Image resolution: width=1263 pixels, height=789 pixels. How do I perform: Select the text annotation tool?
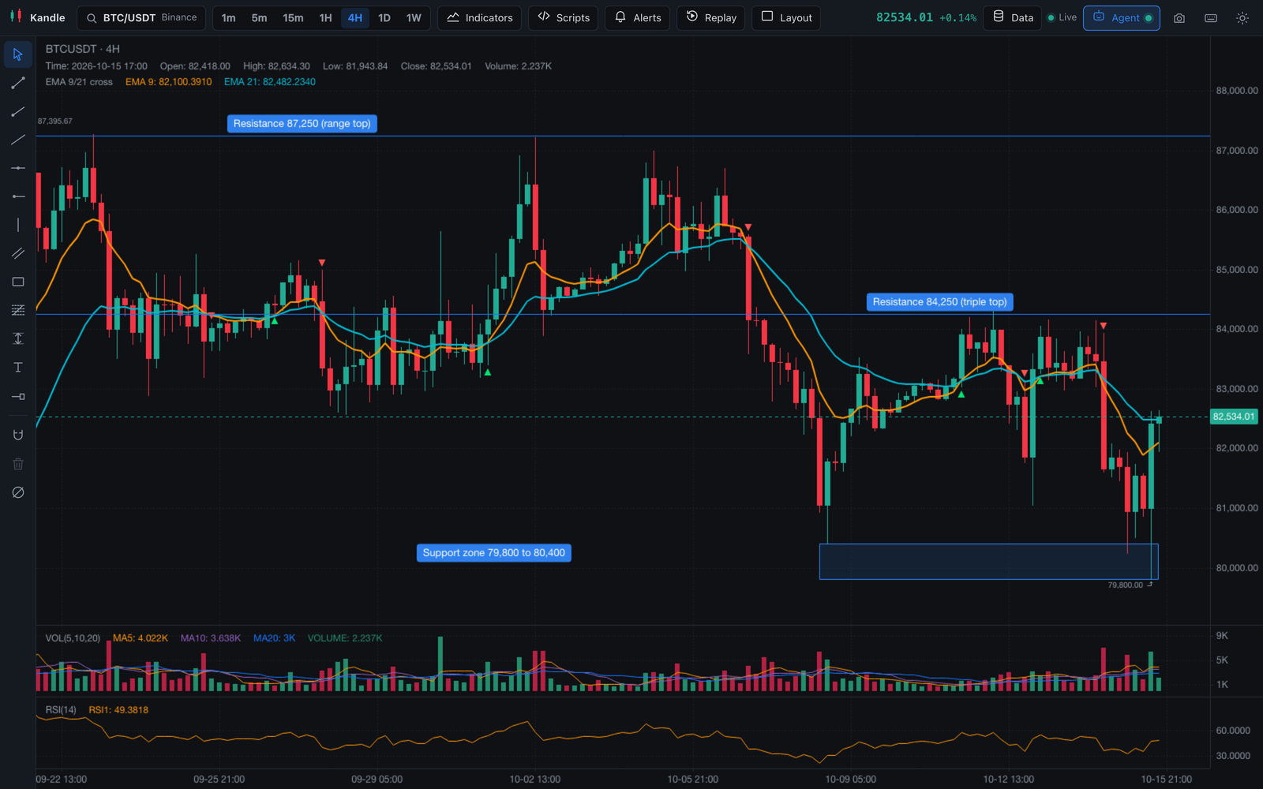click(x=18, y=368)
